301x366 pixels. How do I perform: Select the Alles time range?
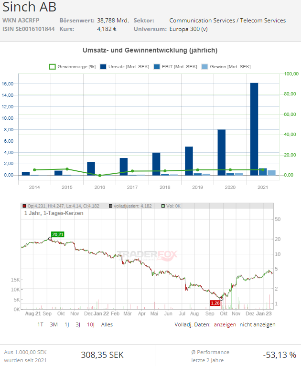coord(107,324)
